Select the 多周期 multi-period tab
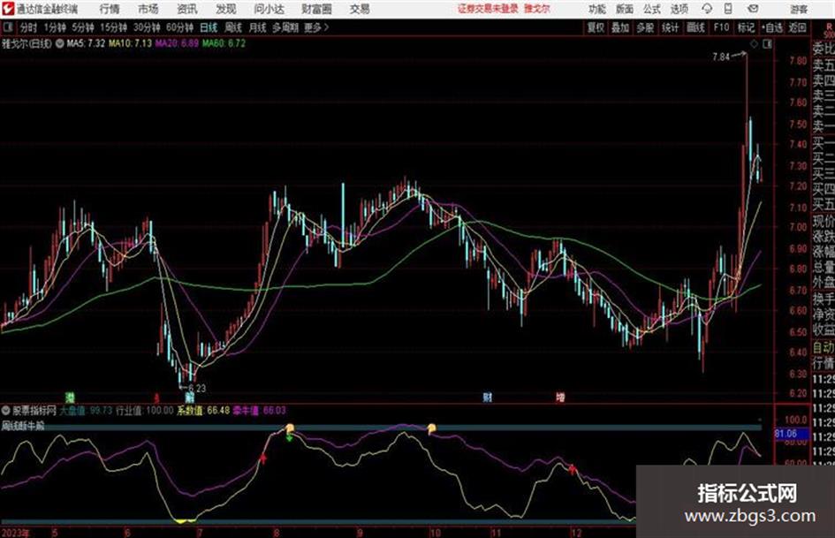 click(x=285, y=27)
